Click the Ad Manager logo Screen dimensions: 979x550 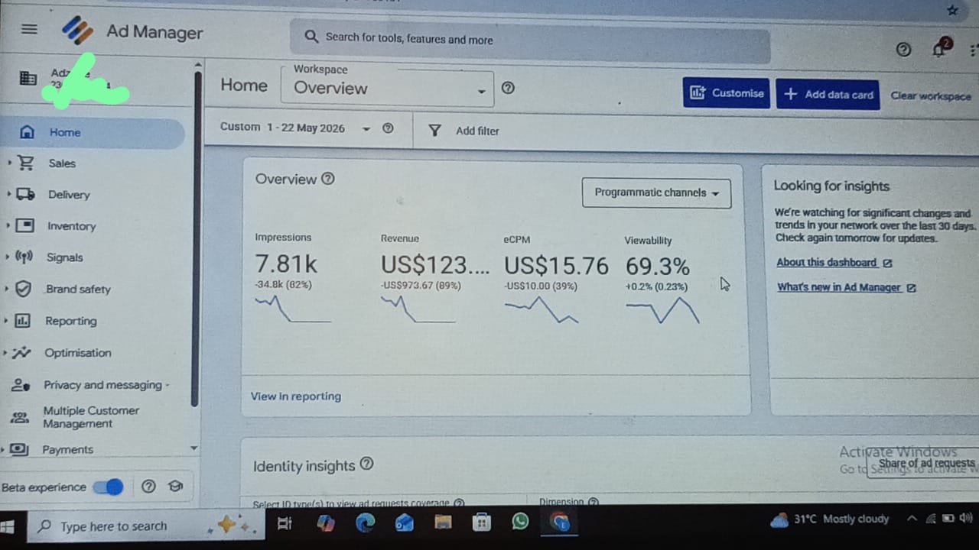click(78, 31)
